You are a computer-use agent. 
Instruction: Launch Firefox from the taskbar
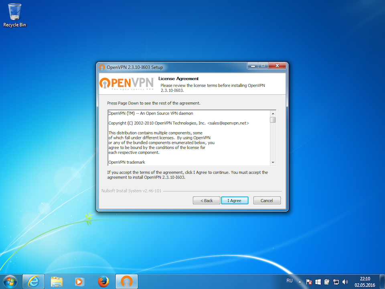(x=103, y=281)
